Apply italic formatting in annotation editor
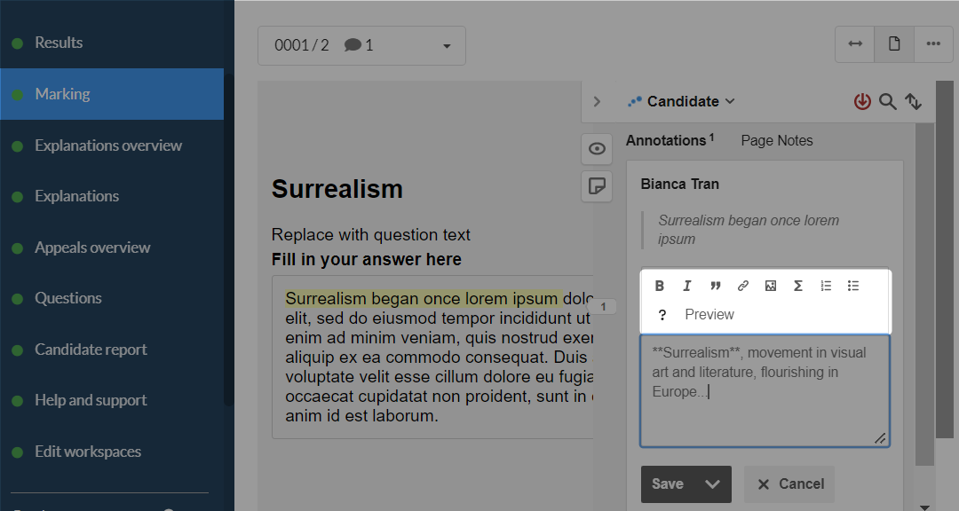The image size is (959, 511). point(686,286)
